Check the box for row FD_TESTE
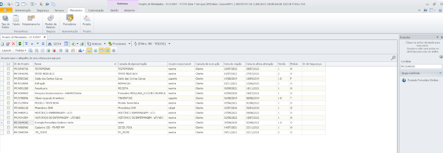Screen dimensions: 443x153 tap(8, 132)
